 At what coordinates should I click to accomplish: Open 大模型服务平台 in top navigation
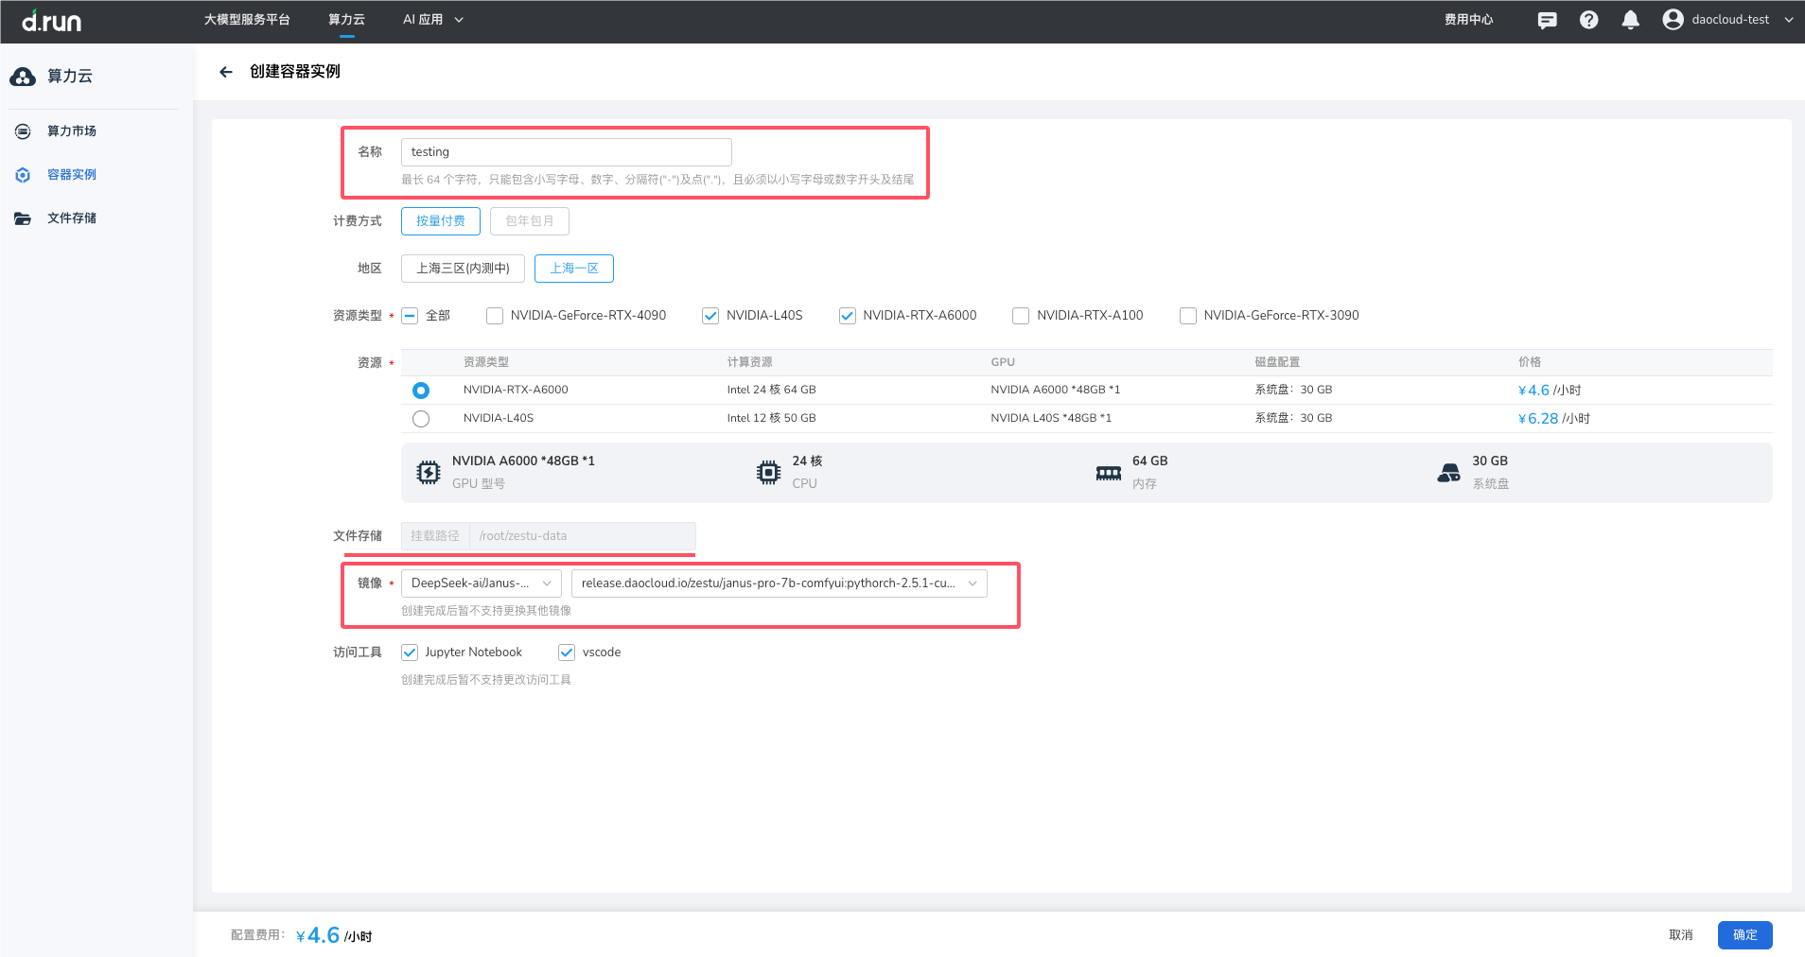point(247,20)
